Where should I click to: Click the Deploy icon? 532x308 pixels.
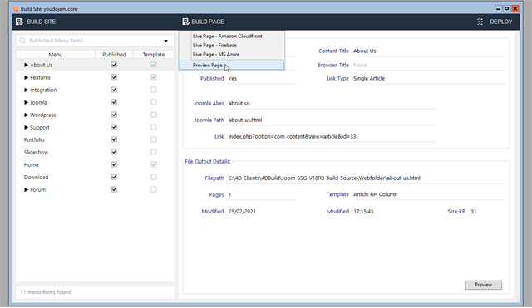(x=480, y=22)
